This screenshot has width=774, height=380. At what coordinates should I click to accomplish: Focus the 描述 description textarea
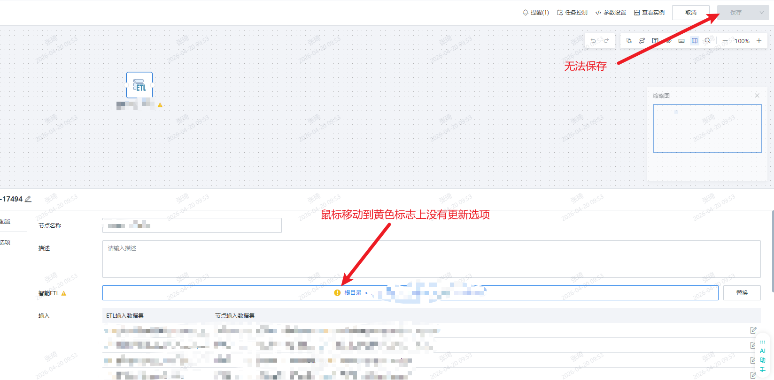pos(432,259)
